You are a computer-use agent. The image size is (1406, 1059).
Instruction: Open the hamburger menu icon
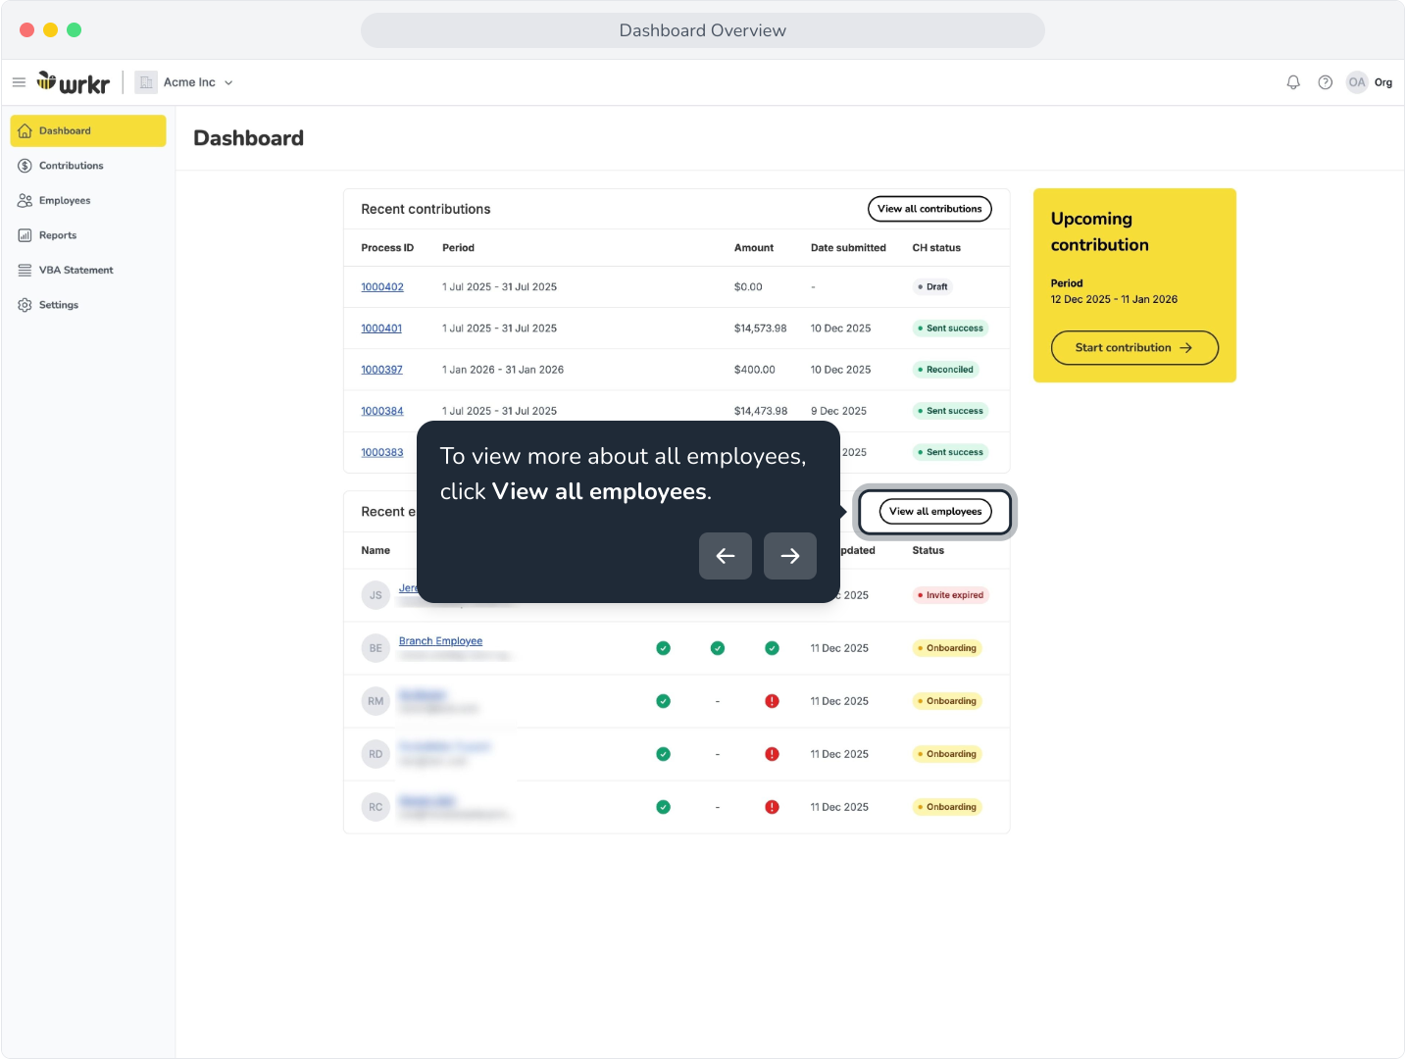(19, 82)
